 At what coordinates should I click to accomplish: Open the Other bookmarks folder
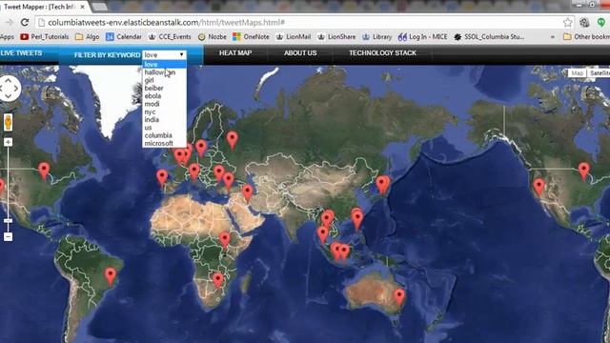586,36
